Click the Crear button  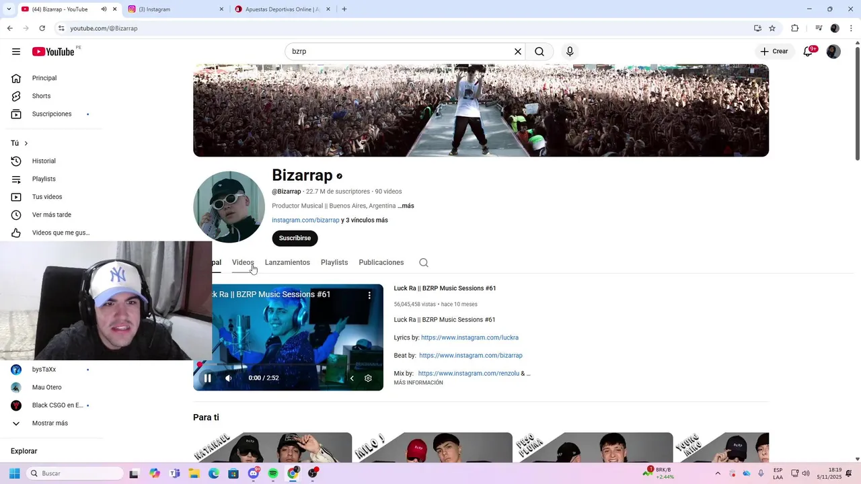774,52
